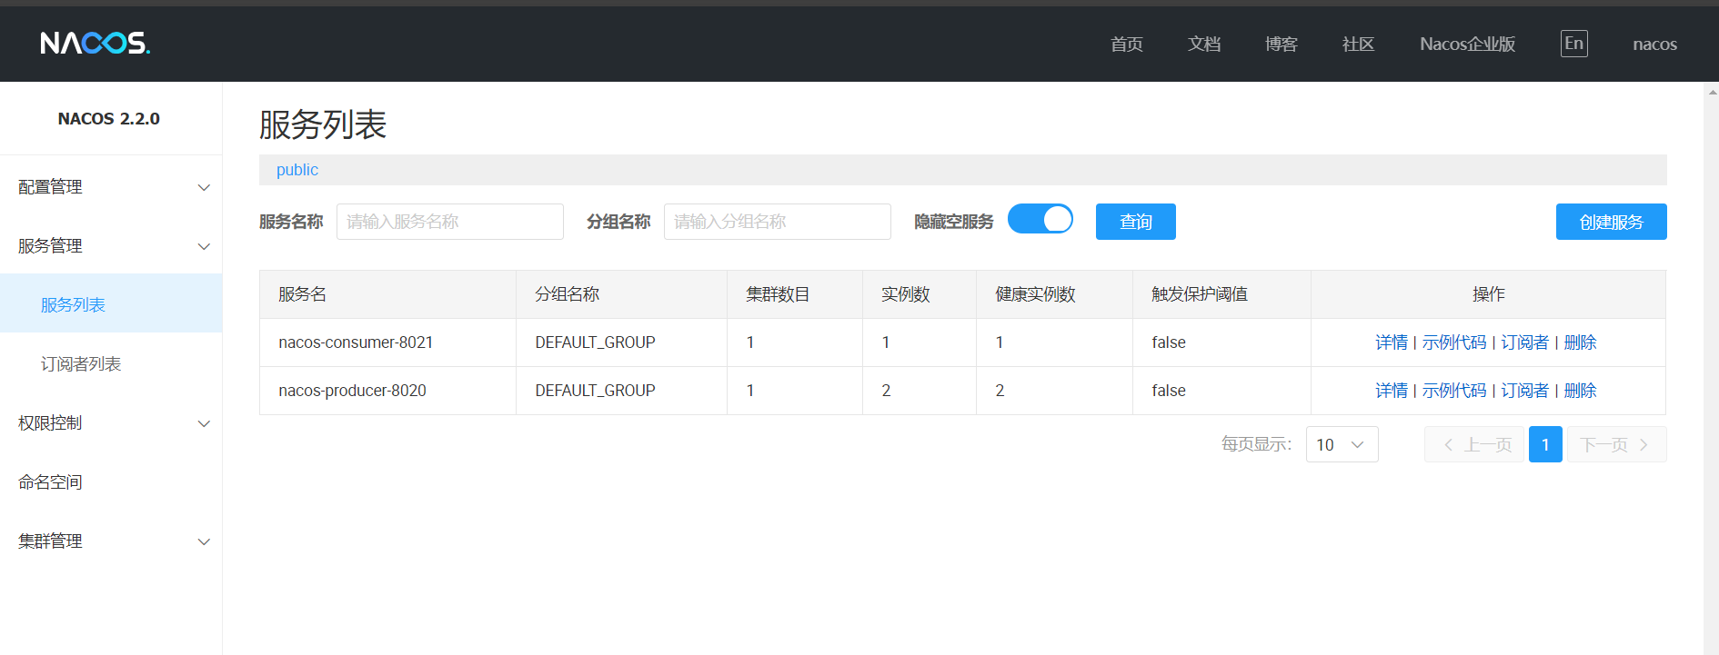This screenshot has height=655, width=1719.
Task: Open 详情 for nacos-producer-8020
Action: 1391,391
